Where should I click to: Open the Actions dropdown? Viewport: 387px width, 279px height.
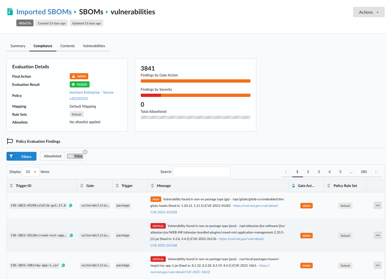pos(368,12)
